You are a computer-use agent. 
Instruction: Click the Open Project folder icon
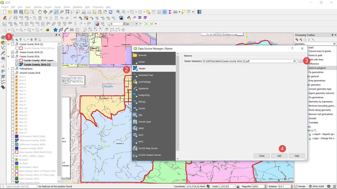pos(10,12)
